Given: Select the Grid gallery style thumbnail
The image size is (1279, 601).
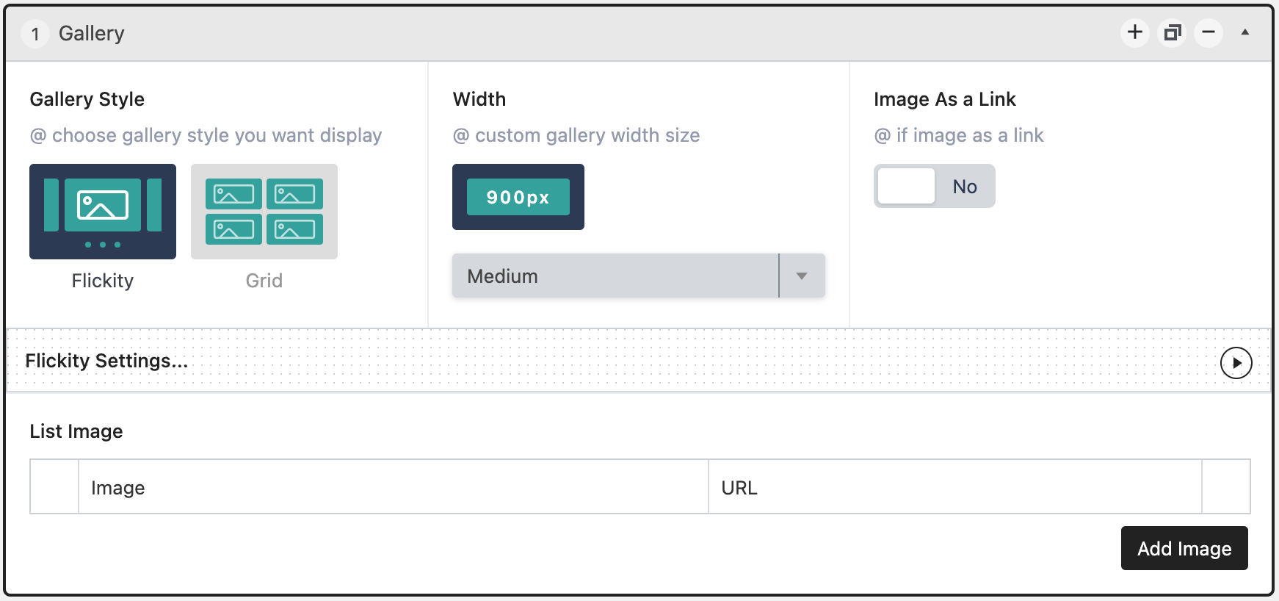Looking at the screenshot, I should pos(264,212).
